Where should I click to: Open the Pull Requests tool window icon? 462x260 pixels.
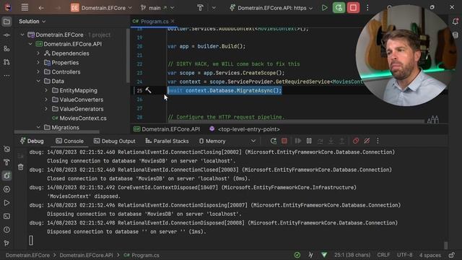[x=6, y=62]
